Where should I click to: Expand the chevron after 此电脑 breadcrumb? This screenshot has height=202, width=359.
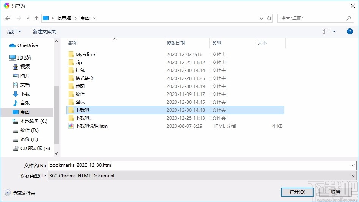click(75, 18)
